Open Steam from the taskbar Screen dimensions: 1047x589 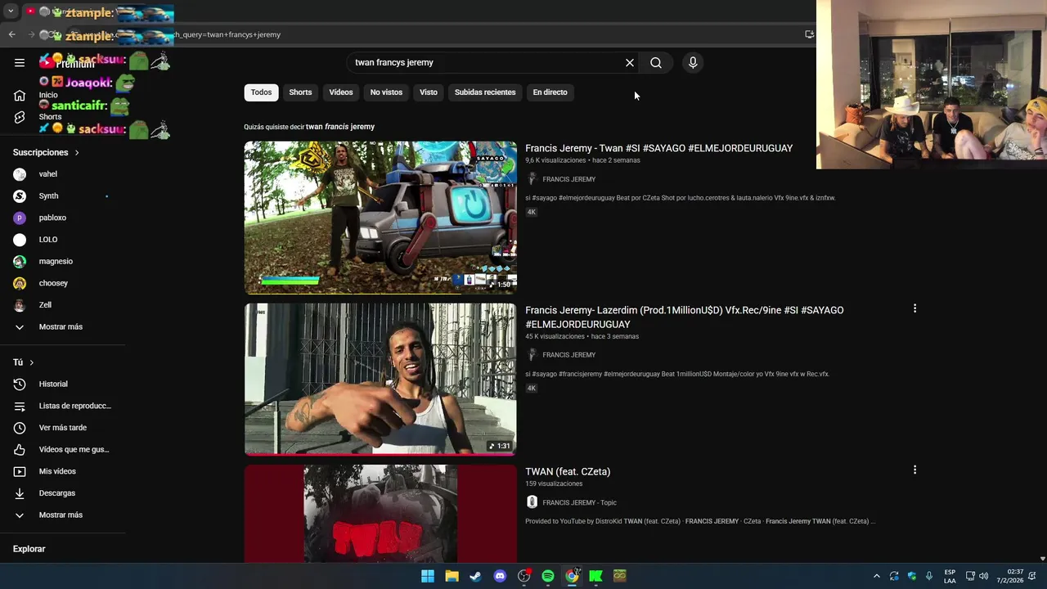click(475, 576)
